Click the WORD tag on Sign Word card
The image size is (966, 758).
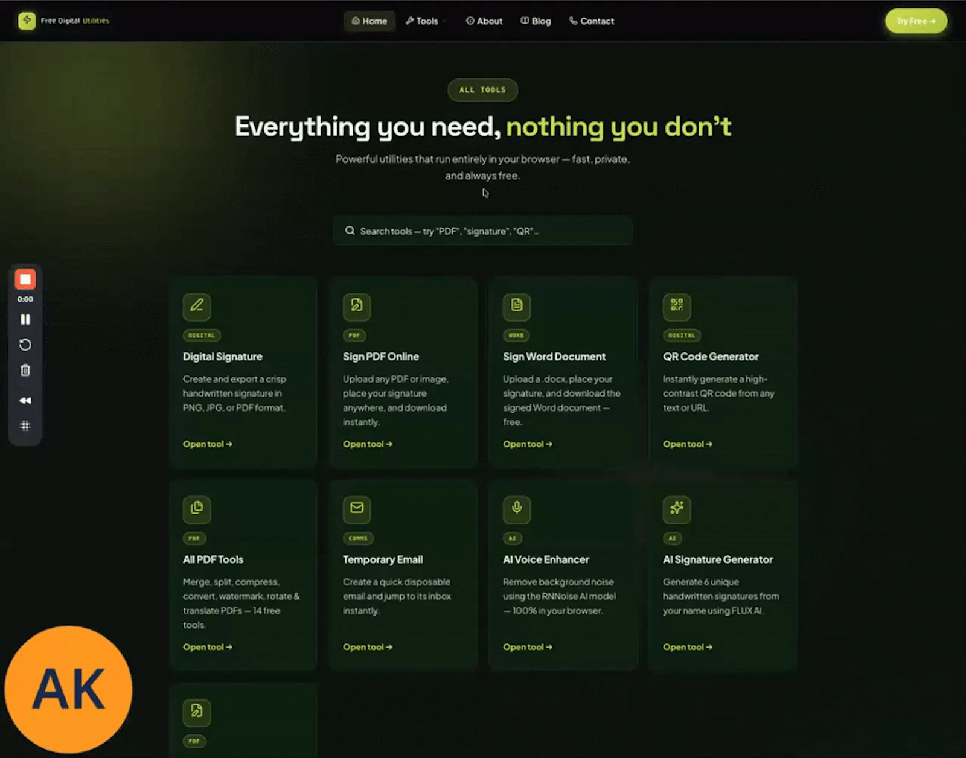pyautogui.click(x=516, y=335)
